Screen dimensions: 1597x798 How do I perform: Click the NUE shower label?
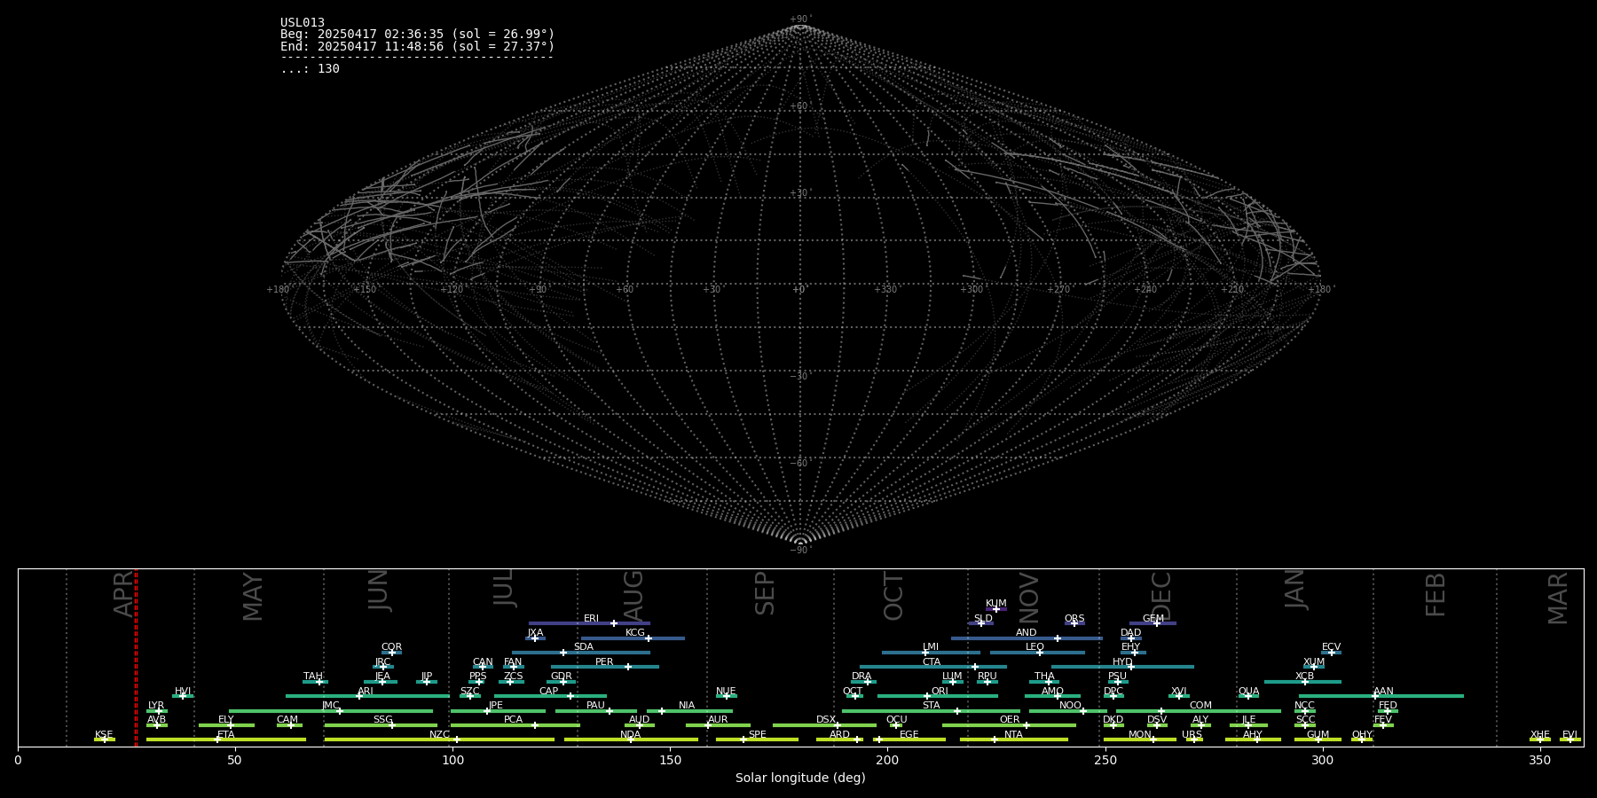tap(726, 692)
